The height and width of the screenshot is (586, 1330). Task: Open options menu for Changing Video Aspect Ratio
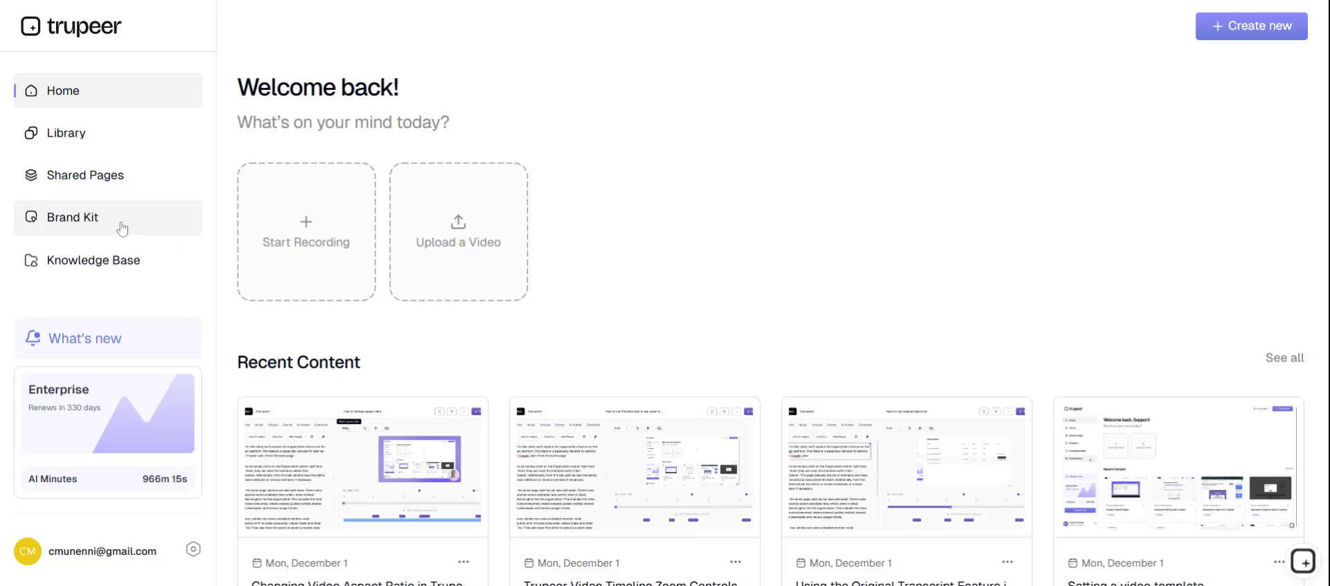pyautogui.click(x=463, y=562)
